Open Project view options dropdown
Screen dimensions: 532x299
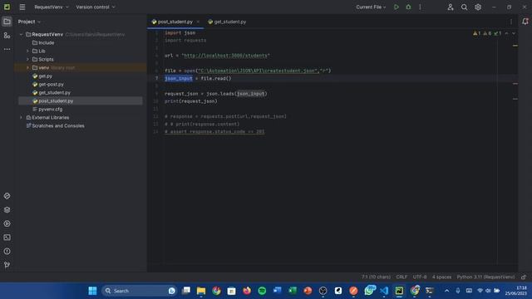tap(29, 22)
